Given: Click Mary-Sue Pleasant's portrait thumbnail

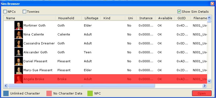Looking at the screenshot, I should tap(19, 70).
